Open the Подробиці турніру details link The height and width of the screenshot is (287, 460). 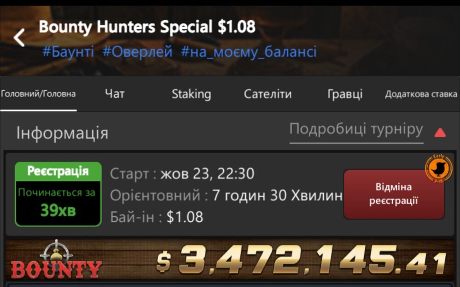click(x=356, y=129)
